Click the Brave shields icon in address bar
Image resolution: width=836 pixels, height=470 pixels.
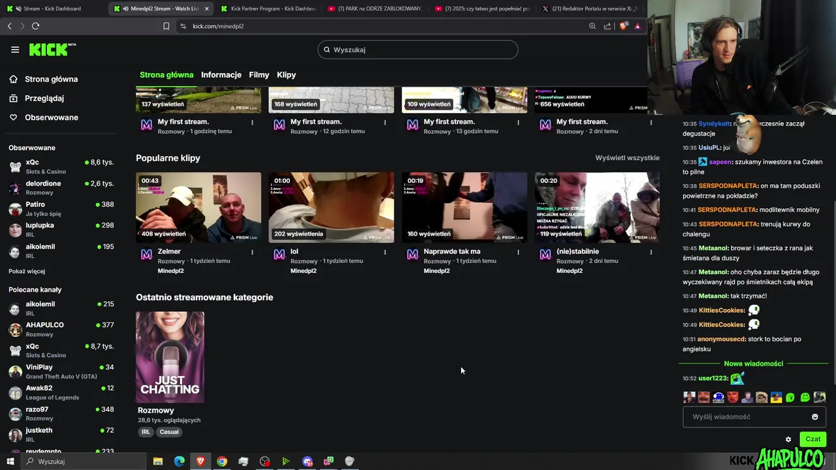(x=623, y=26)
